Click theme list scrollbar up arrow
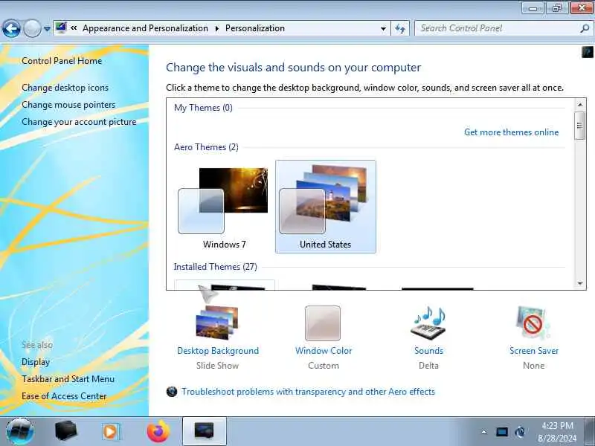The height and width of the screenshot is (446, 595). (580, 104)
